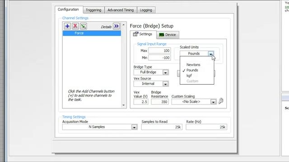Open the Vex Source dropdown

tap(165, 84)
